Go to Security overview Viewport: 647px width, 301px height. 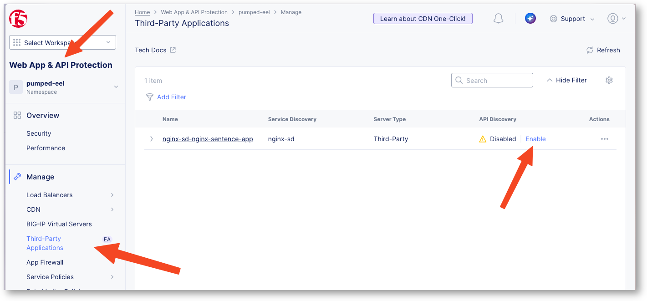(39, 133)
